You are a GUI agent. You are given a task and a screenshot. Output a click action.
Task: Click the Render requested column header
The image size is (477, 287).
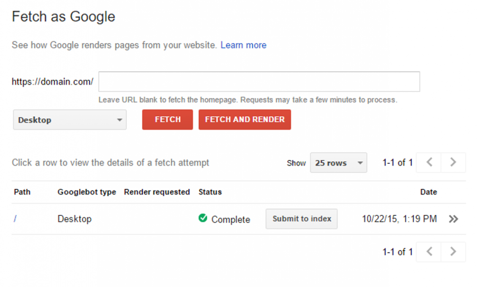tap(157, 192)
